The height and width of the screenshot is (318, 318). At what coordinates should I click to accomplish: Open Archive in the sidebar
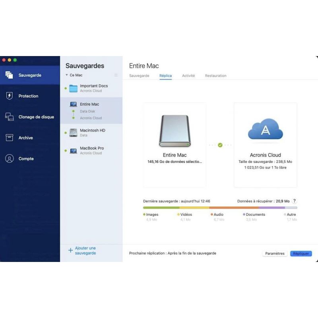(x=30, y=138)
